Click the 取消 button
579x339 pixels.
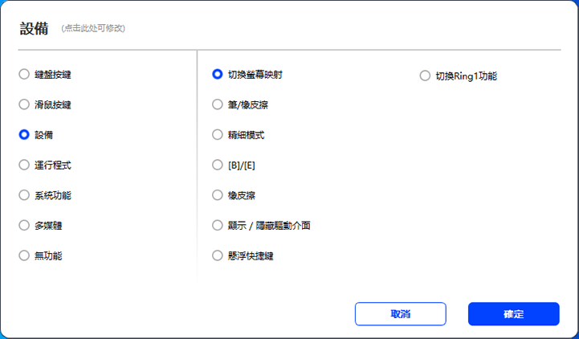click(x=400, y=314)
